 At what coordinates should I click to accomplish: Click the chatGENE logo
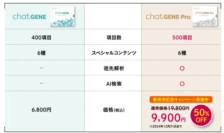(x=29, y=17)
